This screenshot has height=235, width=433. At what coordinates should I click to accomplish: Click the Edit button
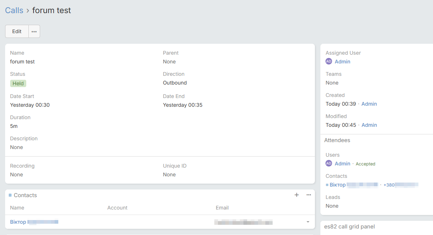tap(17, 31)
